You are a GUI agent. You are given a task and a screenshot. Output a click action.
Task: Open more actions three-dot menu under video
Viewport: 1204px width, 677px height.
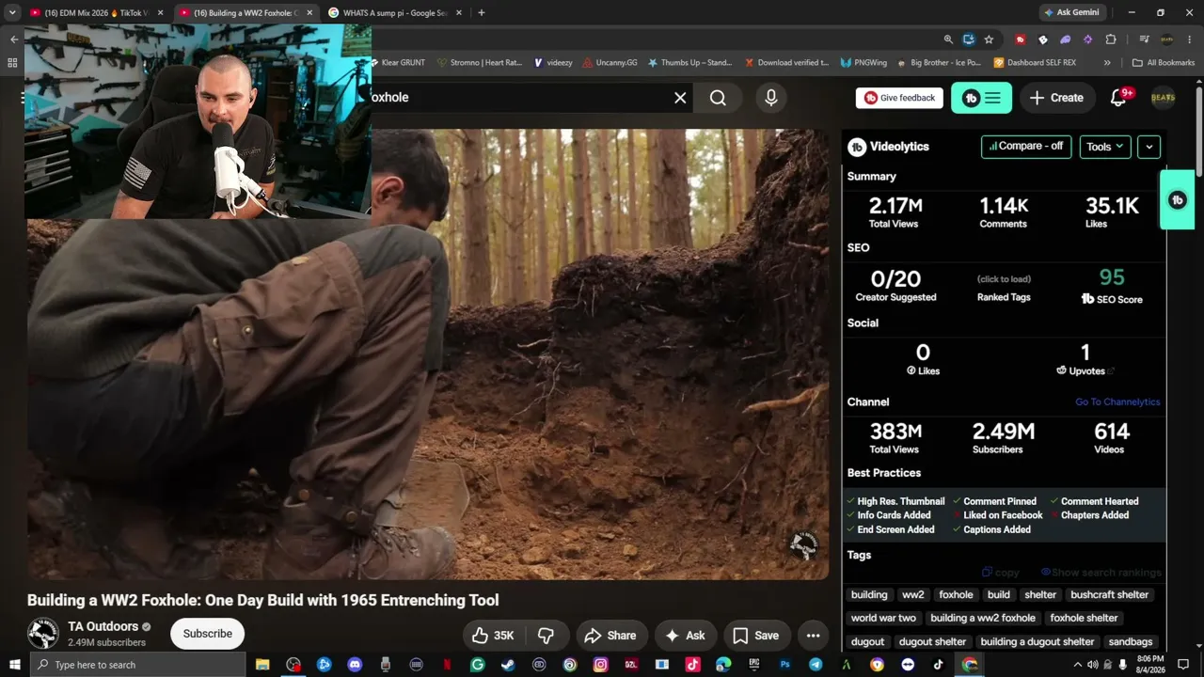[x=814, y=636]
